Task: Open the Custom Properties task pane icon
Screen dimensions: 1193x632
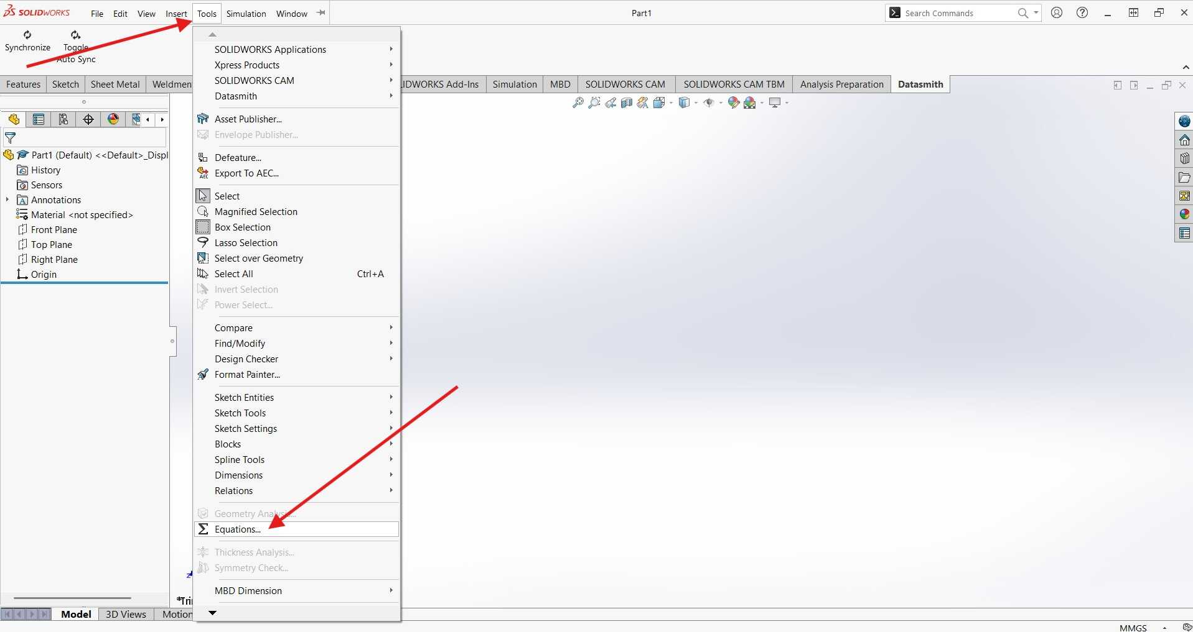Action: pos(1184,233)
